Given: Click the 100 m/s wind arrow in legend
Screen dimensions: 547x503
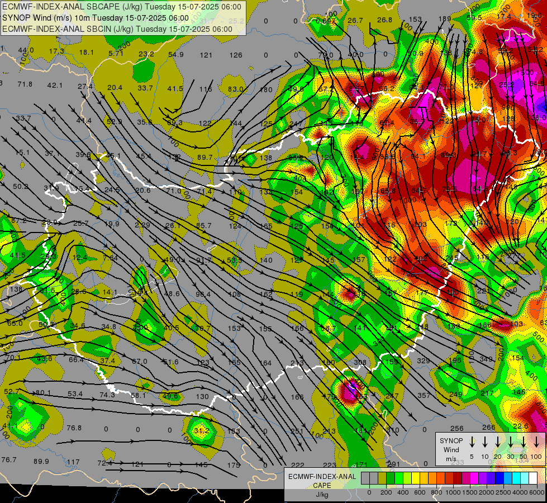Looking at the screenshot, I should (536, 442).
